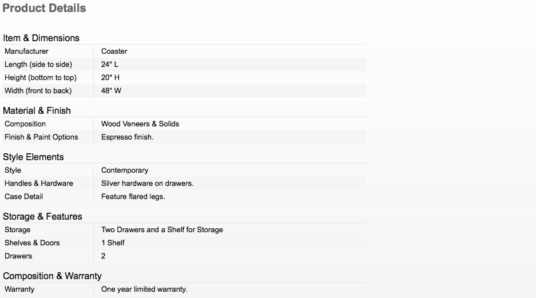This screenshot has height=298, width=536.
Task: Click the Material & Finish section header
Action: point(37,110)
